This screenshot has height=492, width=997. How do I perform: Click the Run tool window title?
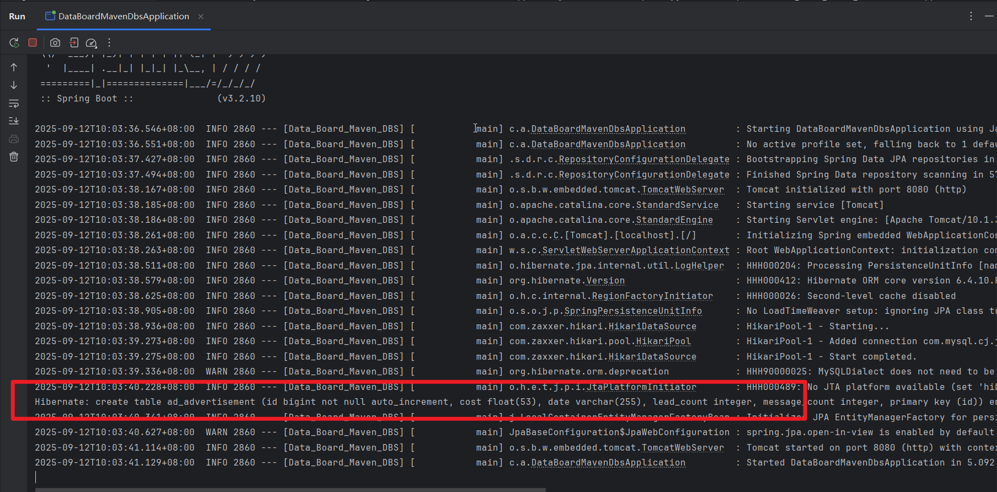[17, 17]
